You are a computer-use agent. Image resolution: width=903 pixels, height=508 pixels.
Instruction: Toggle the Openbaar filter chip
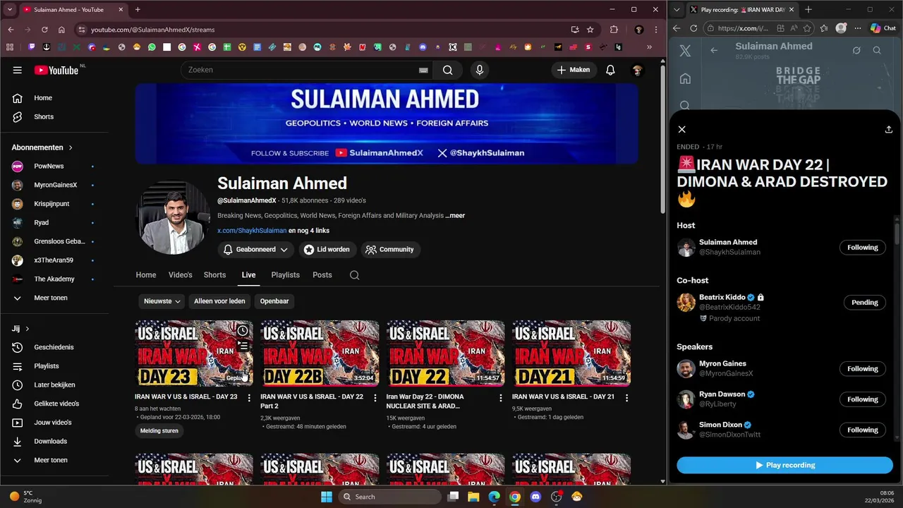coord(274,301)
